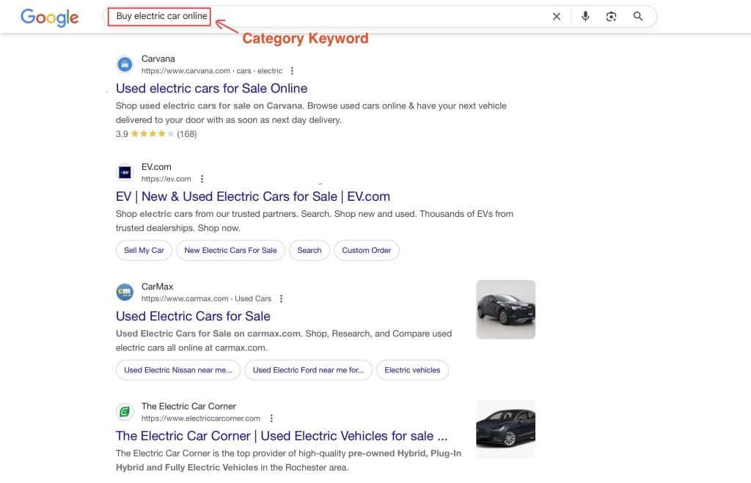Click the Google logo

(x=49, y=18)
